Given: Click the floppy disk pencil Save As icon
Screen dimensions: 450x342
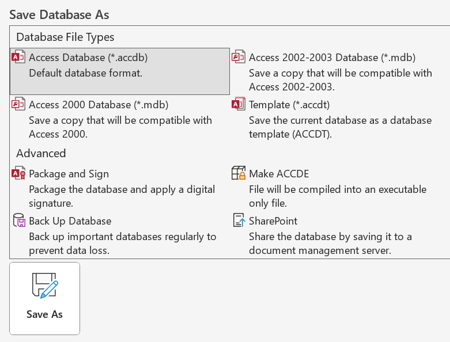Looking at the screenshot, I should click(x=45, y=286).
